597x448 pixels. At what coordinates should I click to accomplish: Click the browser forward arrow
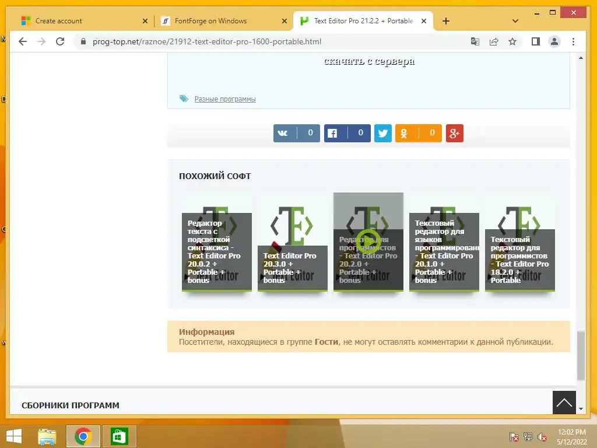(41, 41)
